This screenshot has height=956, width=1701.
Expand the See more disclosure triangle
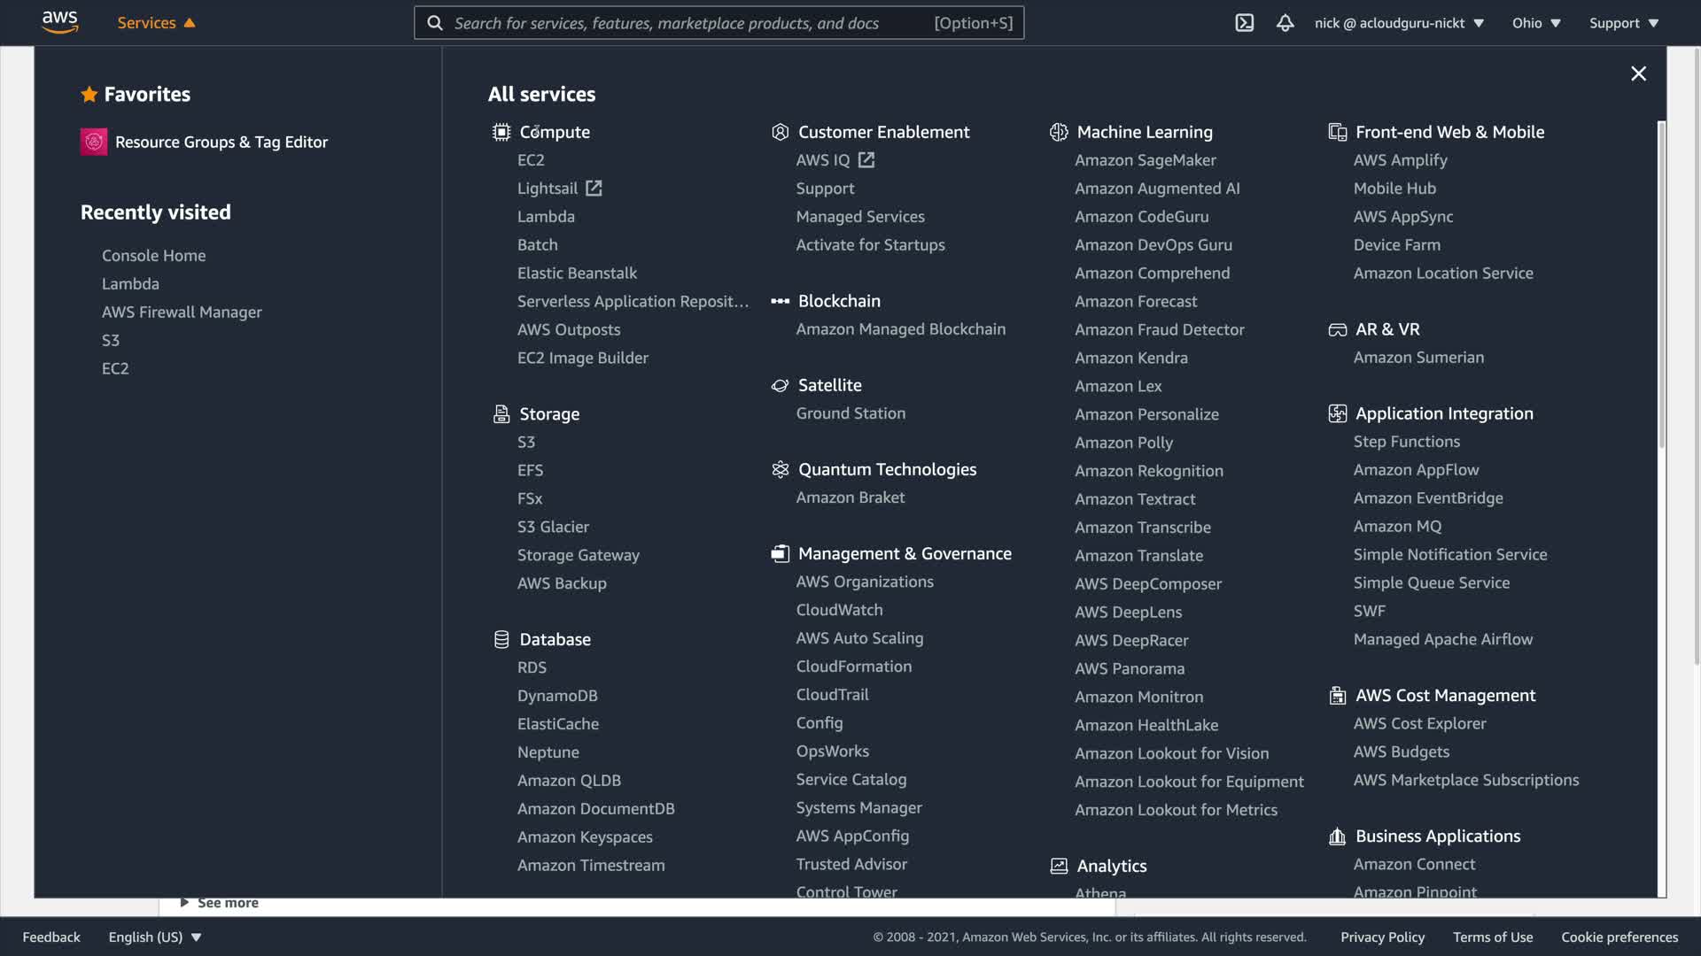click(184, 902)
